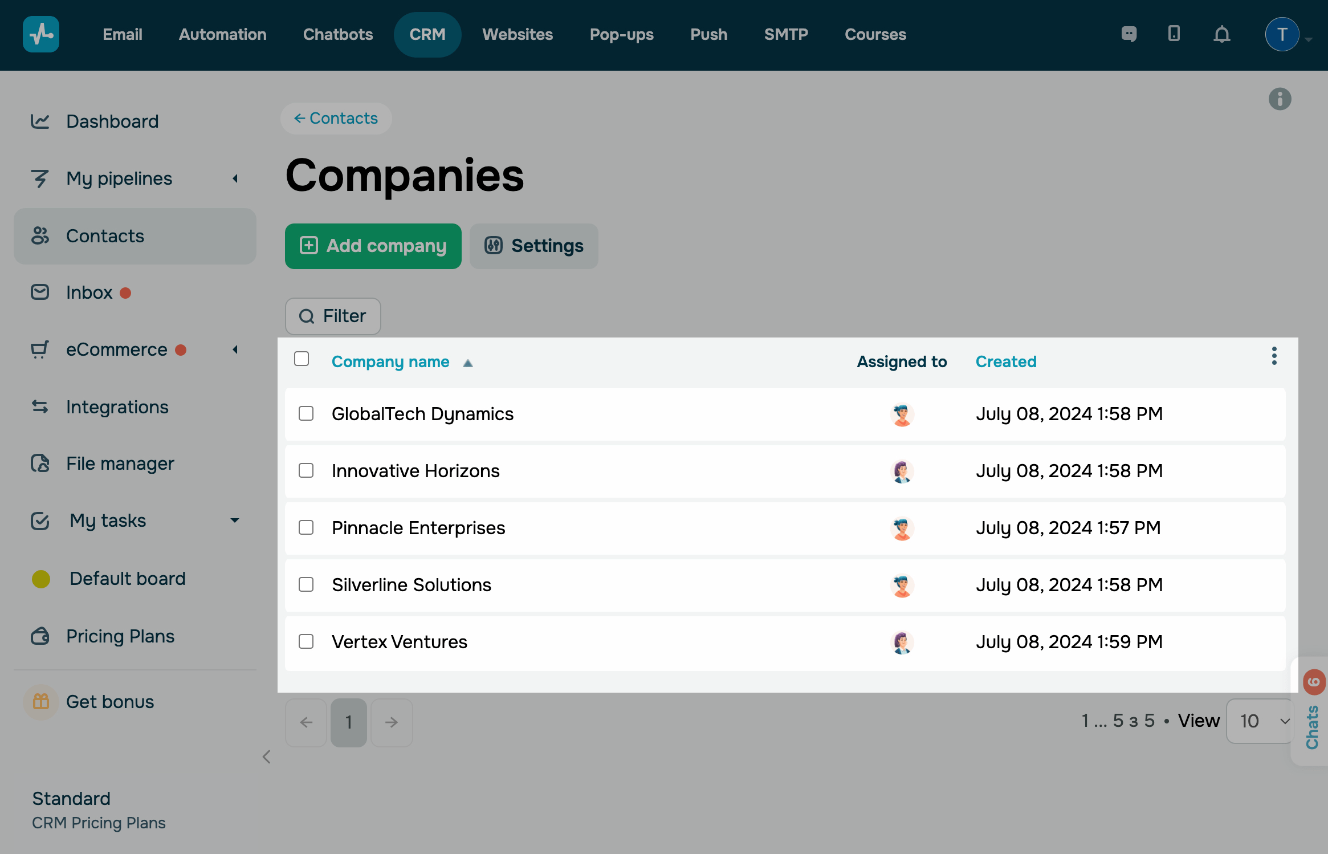Check the Innovative Horizons row checkbox
1328x854 pixels.
click(306, 471)
